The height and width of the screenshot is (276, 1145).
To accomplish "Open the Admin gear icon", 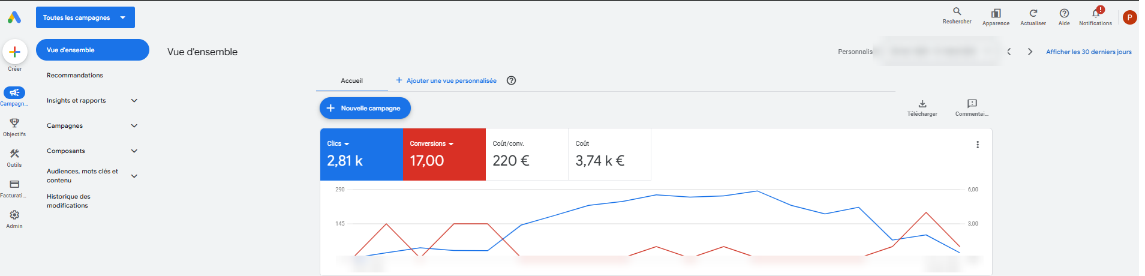I will (14, 215).
